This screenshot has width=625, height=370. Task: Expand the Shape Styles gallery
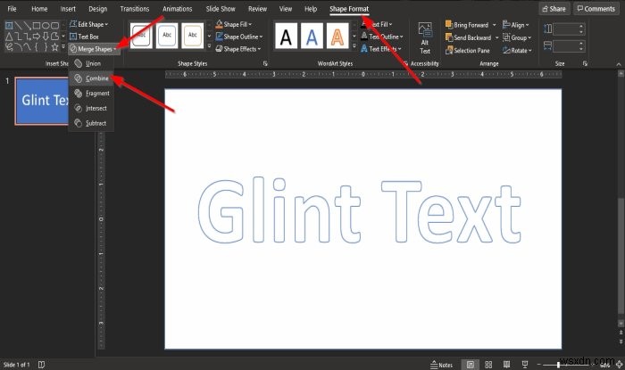(209, 46)
